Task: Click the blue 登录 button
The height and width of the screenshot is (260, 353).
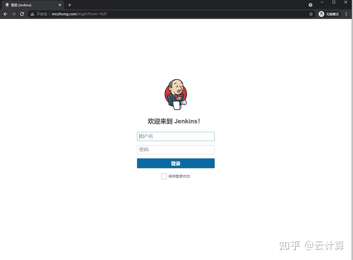Action: pos(176,163)
